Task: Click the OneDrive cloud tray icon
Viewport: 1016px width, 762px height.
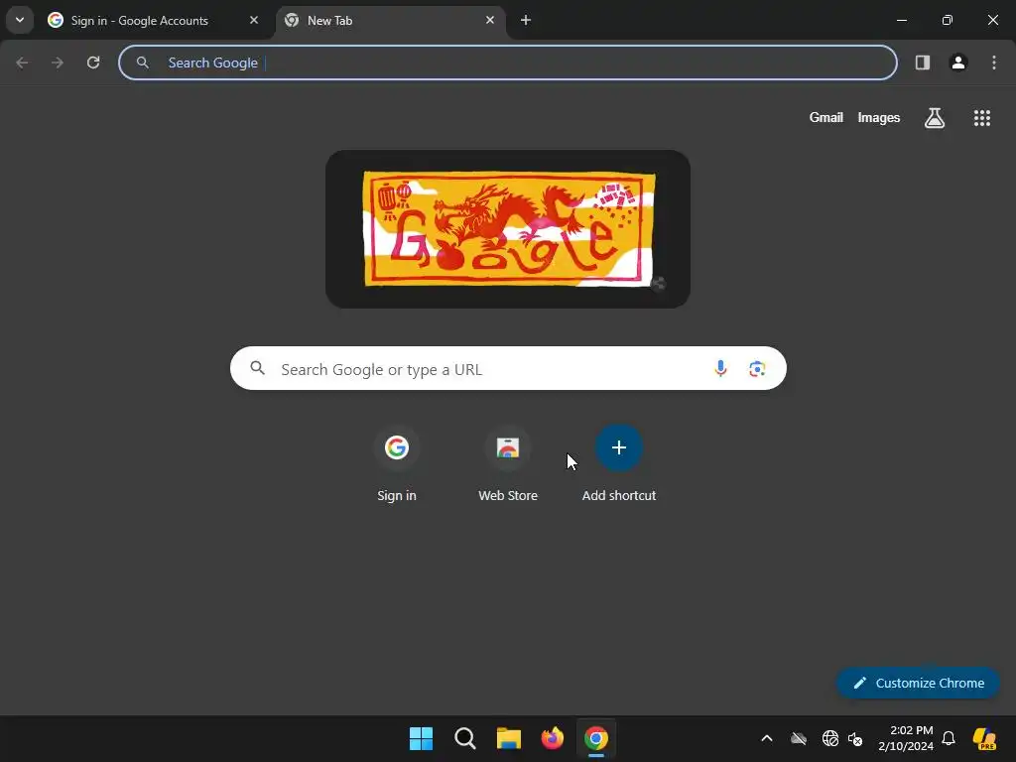Action: tap(799, 738)
